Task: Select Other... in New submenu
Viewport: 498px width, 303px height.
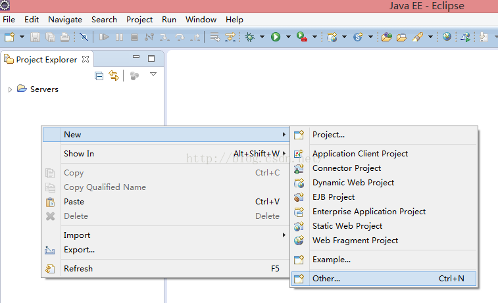Action: 384,279
